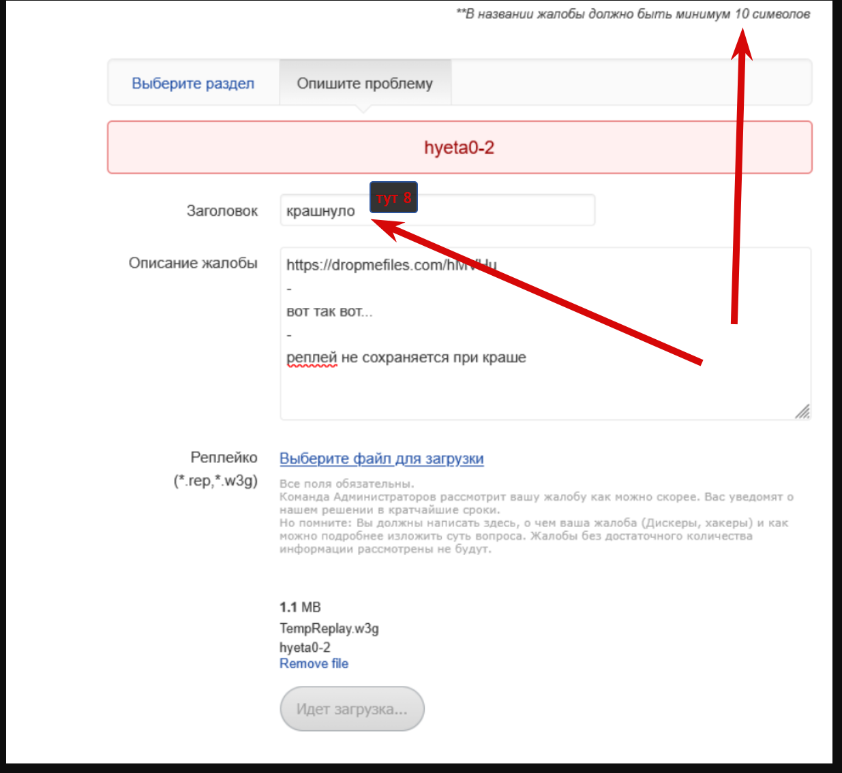Click the Идет загрузка... button
This screenshot has height=773, width=842.
point(352,709)
